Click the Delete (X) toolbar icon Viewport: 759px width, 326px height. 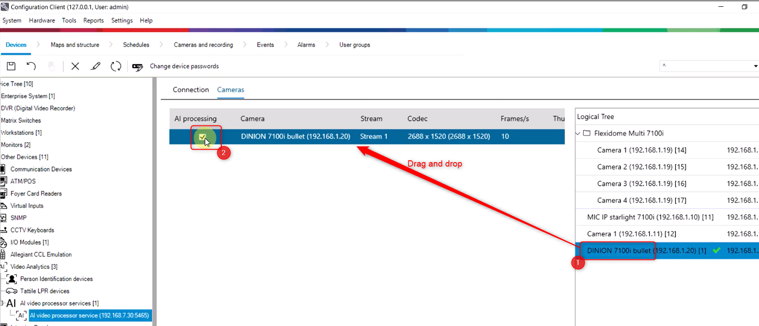pyautogui.click(x=75, y=66)
